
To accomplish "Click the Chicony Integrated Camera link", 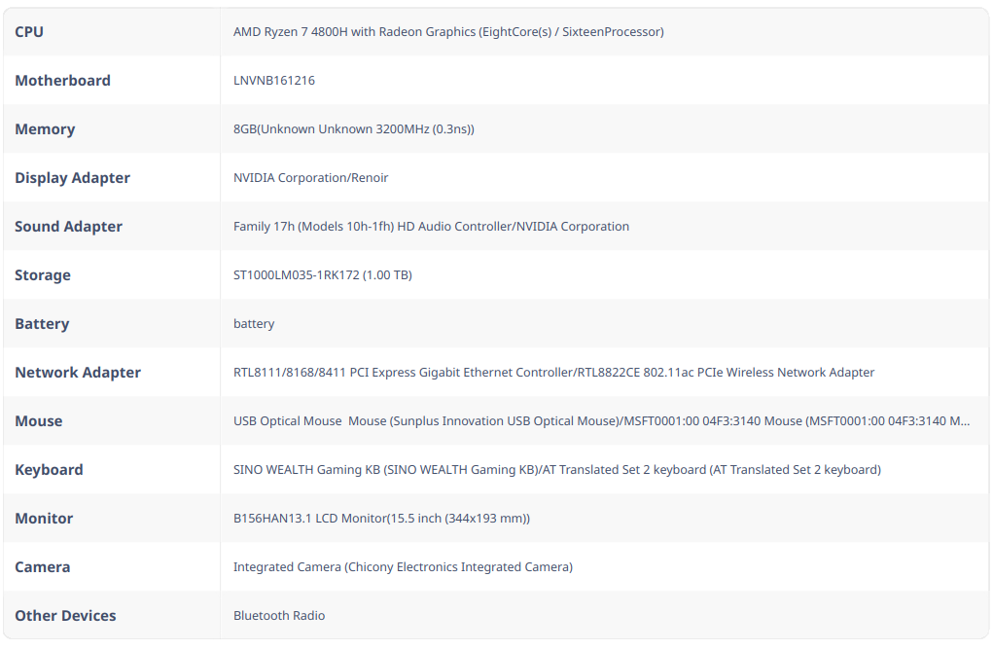I will pos(403,566).
